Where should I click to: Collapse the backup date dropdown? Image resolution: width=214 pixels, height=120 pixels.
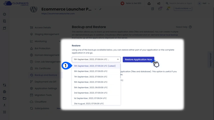[x=118, y=59]
